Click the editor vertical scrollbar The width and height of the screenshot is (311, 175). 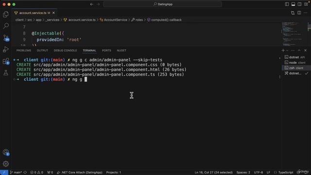[x=309, y=34]
